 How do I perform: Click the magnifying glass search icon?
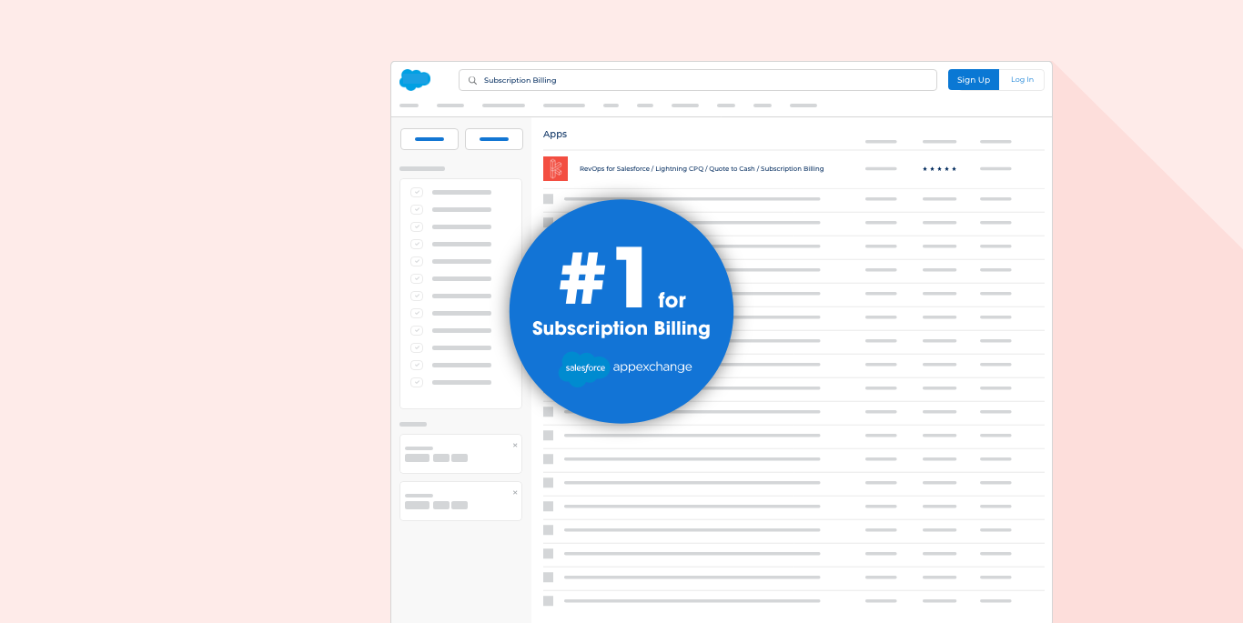coord(472,80)
